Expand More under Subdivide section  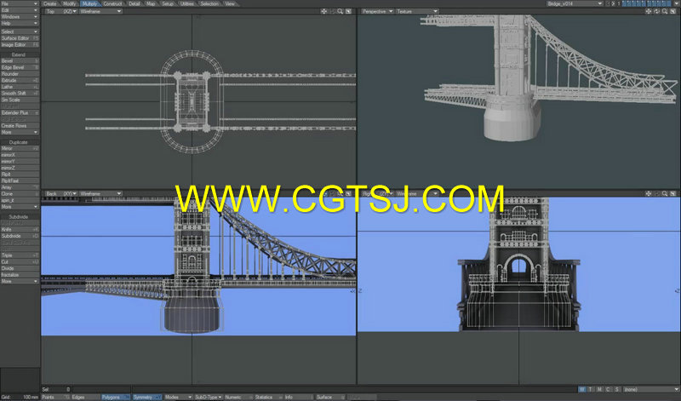(x=20, y=281)
